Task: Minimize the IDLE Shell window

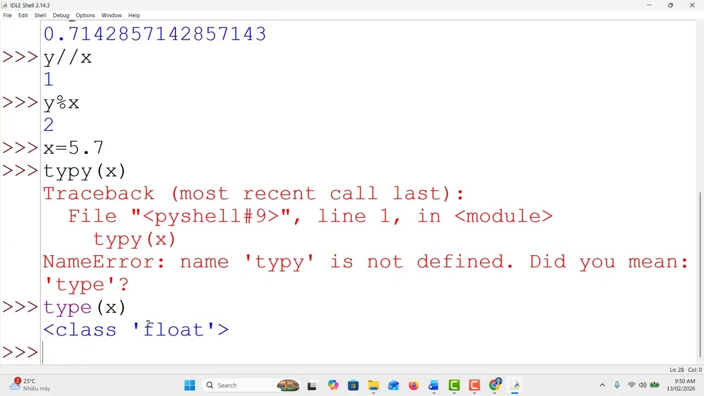Action: pyautogui.click(x=649, y=5)
